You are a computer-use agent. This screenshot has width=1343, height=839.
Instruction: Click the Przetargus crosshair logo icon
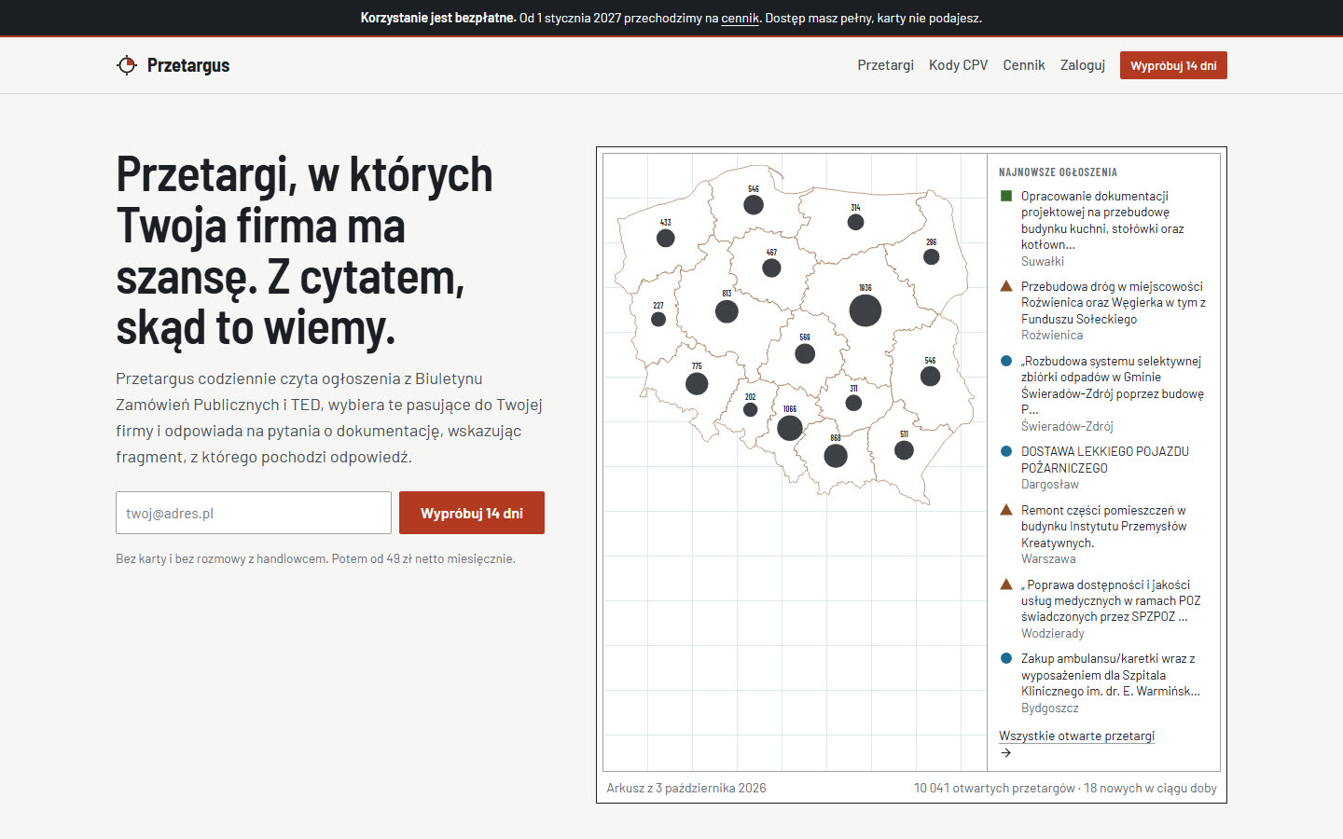point(127,65)
